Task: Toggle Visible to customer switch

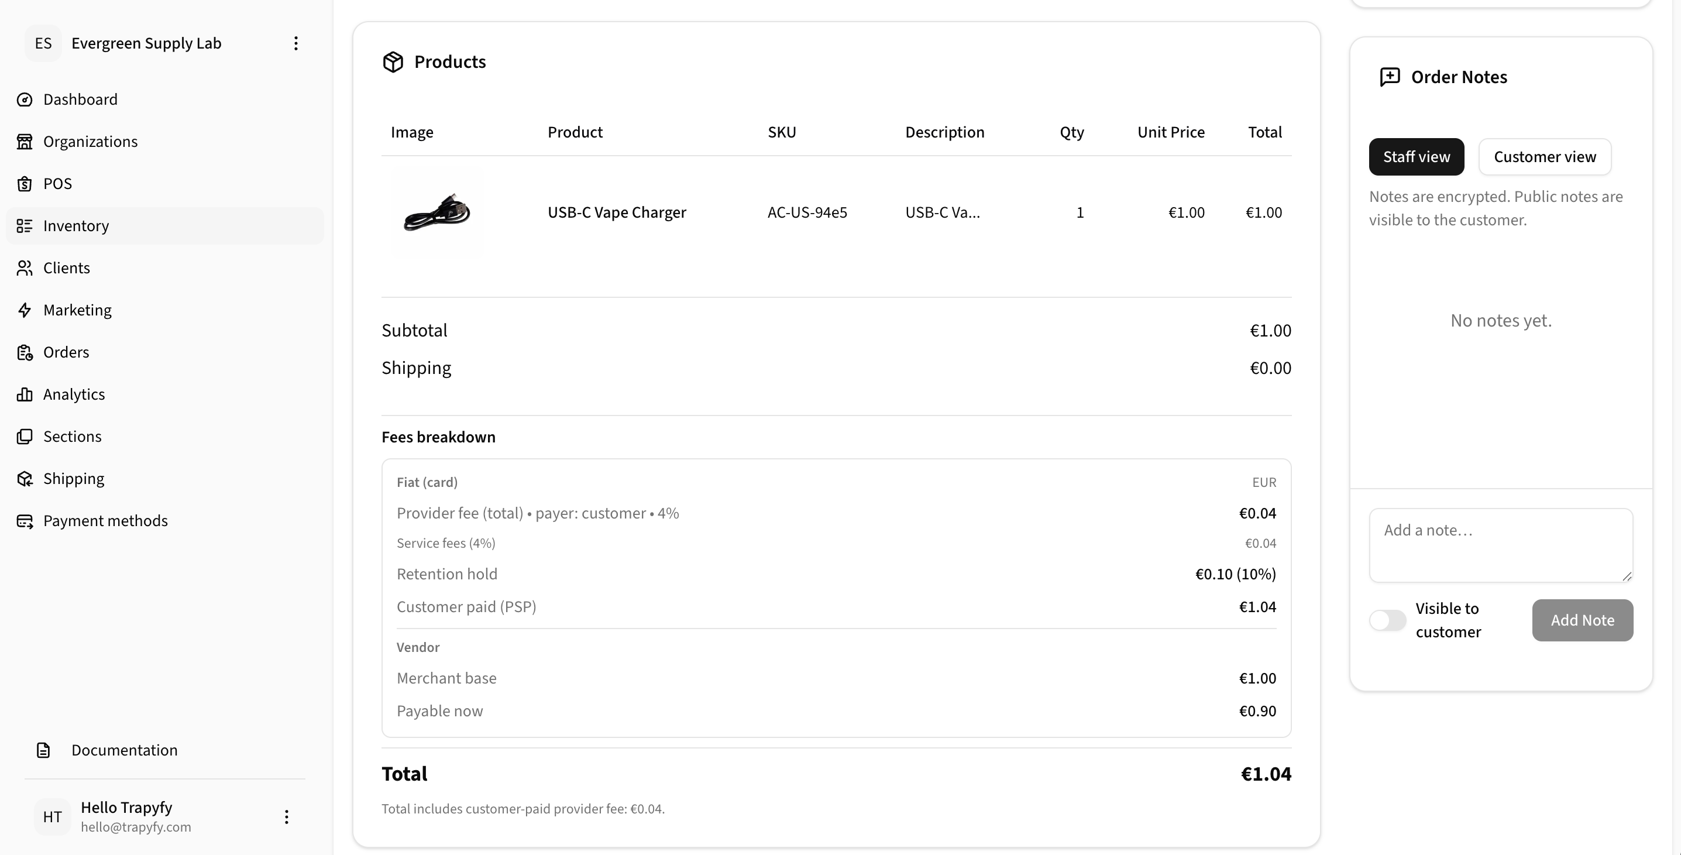Action: coord(1387,620)
